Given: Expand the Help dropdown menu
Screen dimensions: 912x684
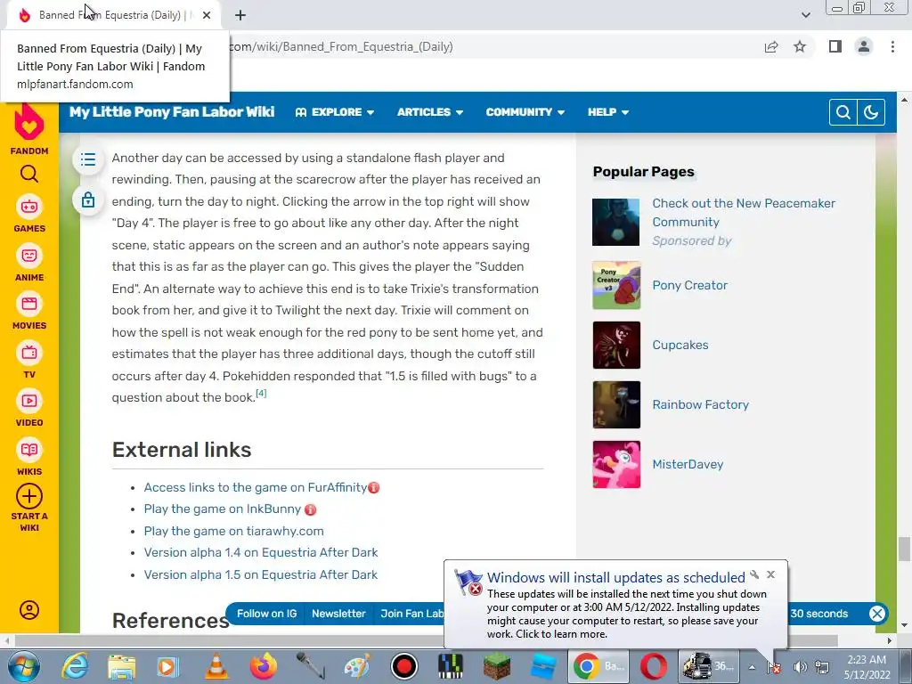Looking at the screenshot, I should pos(607,112).
